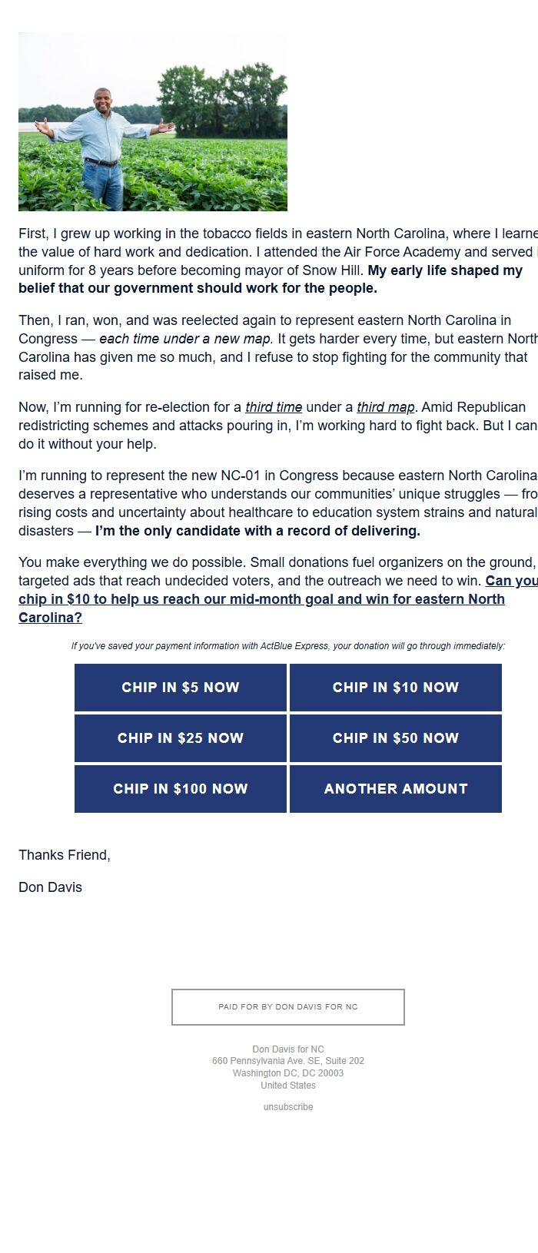Click the 'United States' text in footer
The height and width of the screenshot is (1253, 538).
tap(287, 1085)
